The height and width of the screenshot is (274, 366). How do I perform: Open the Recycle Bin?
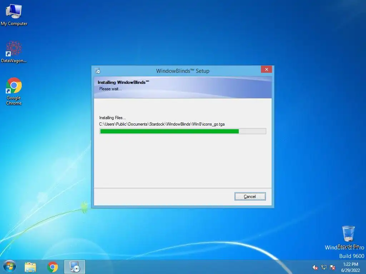[348, 236]
